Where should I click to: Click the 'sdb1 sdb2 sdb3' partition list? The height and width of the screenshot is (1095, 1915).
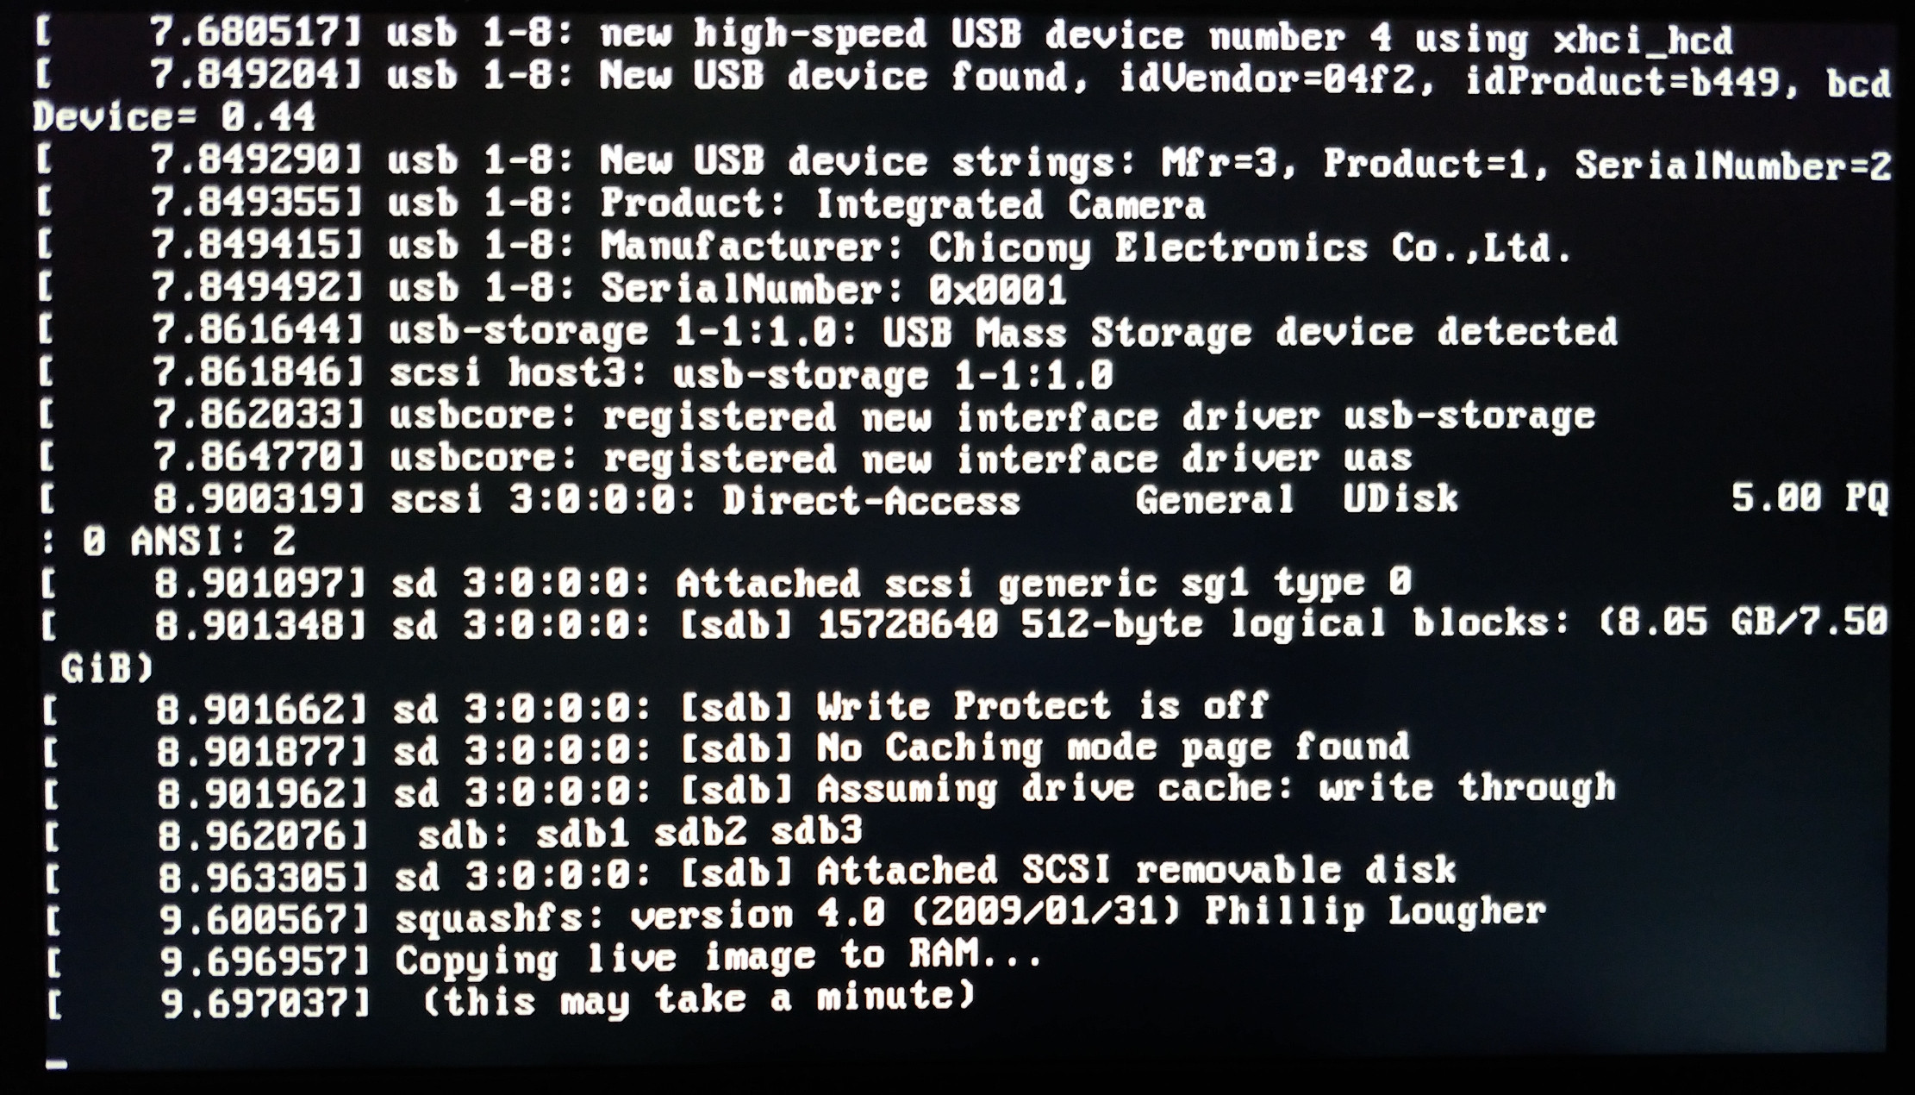click(x=699, y=832)
